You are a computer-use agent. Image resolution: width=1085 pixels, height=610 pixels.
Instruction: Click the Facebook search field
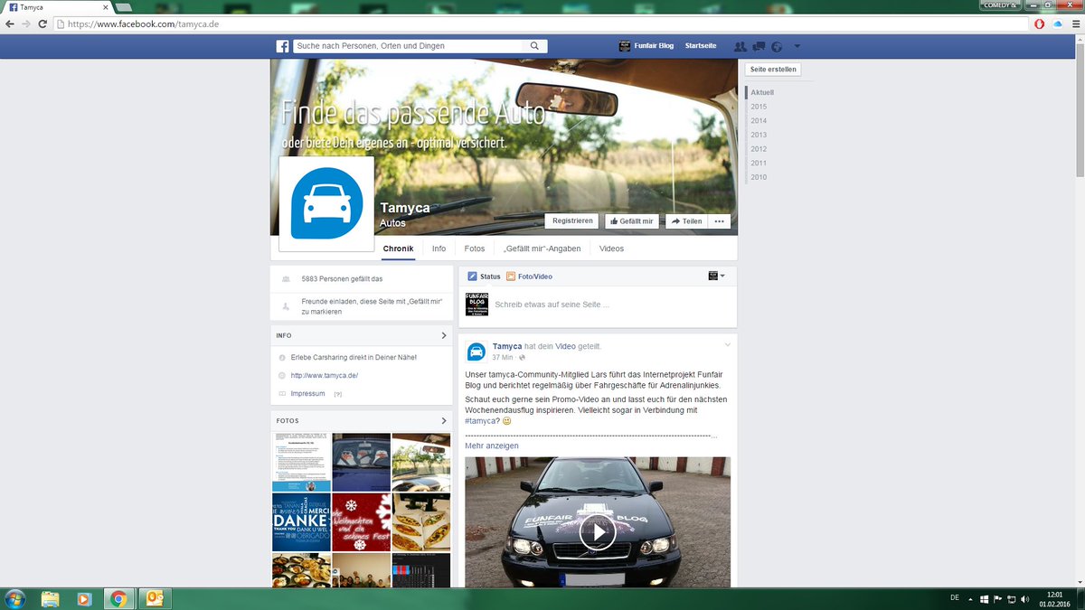[x=407, y=46]
